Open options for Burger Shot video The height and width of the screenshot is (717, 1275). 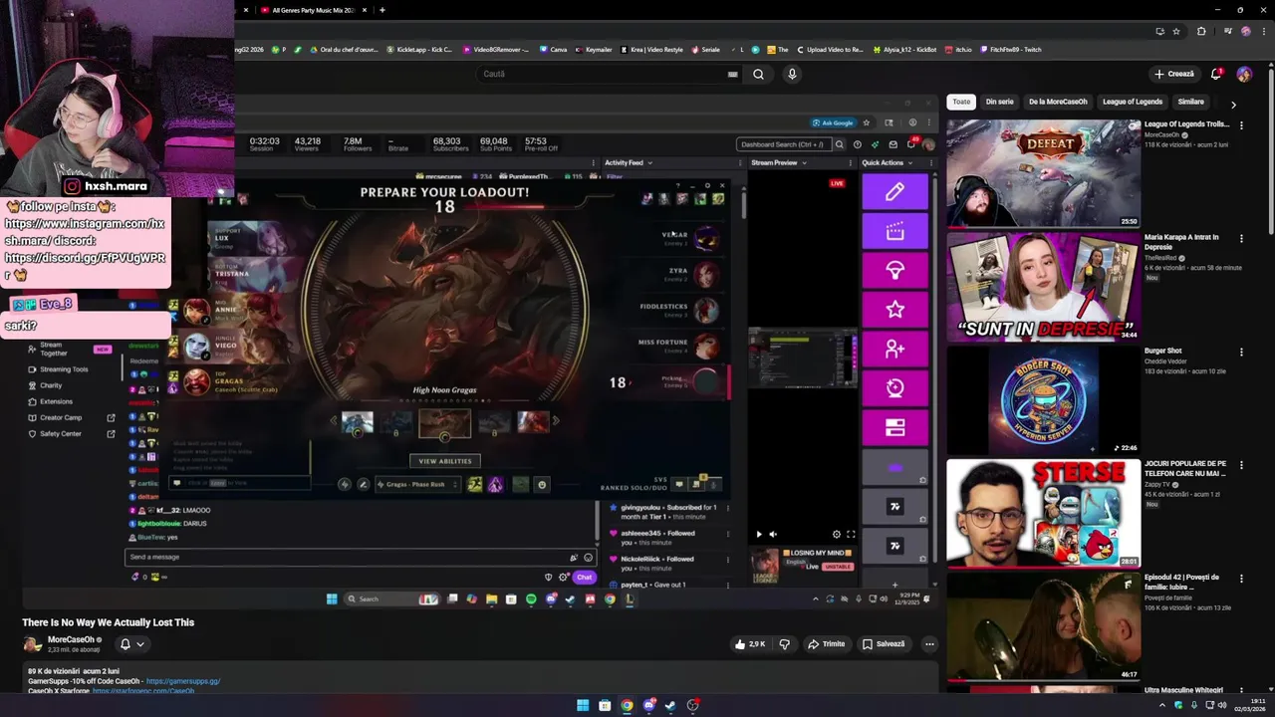click(x=1241, y=352)
